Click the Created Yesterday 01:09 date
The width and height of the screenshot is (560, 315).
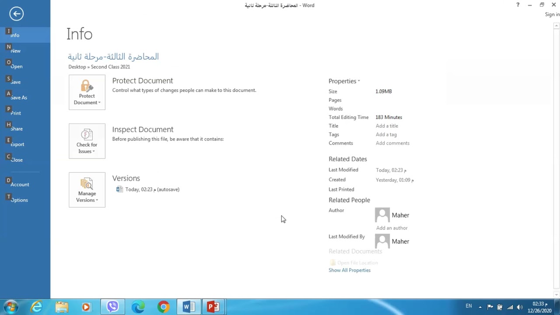coord(395,180)
